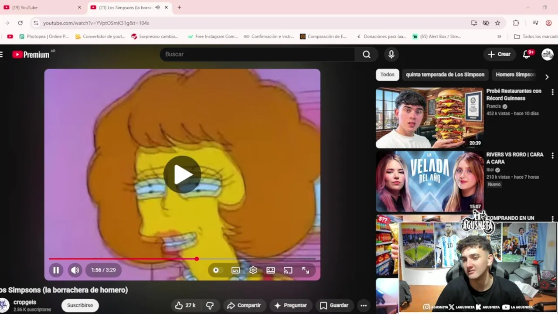Screen dimensions: 558x314
Task: Switch to theater mode icon
Action: pos(270,270)
